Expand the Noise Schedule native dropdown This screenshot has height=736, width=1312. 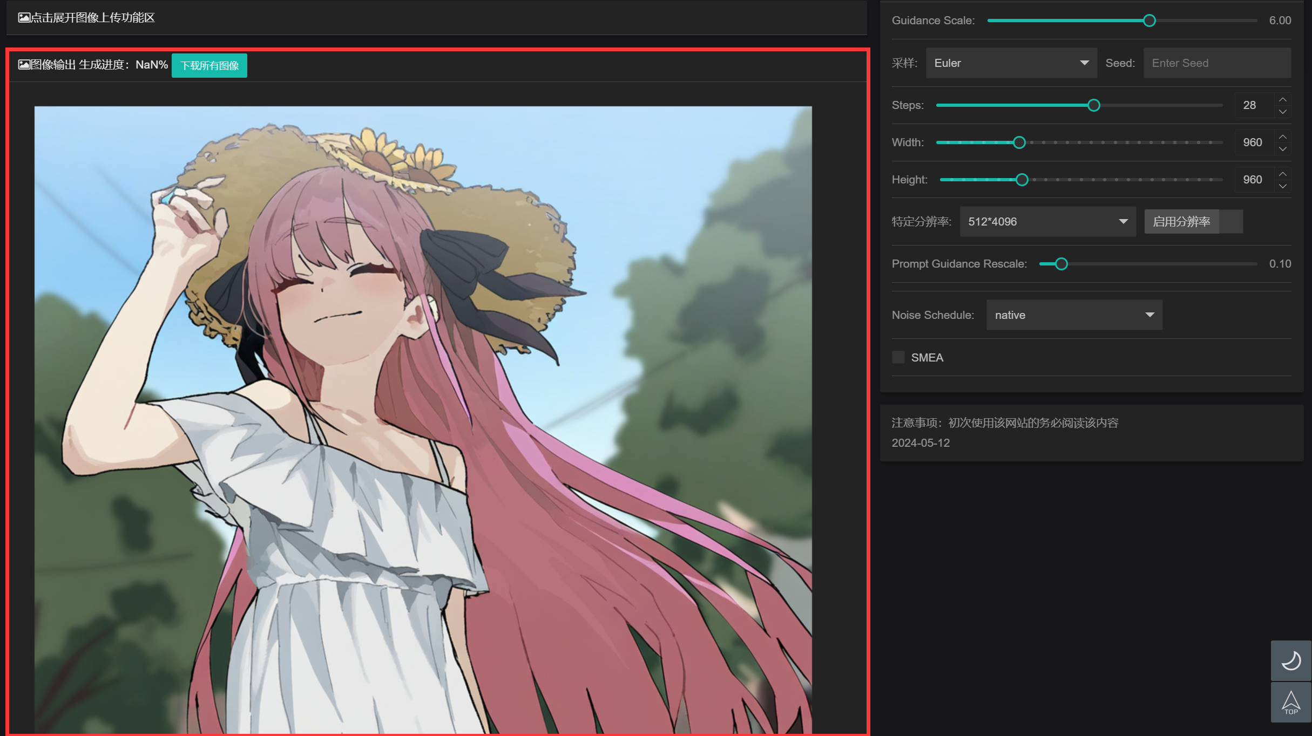click(x=1074, y=315)
